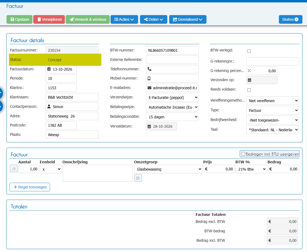Click the envelope icon in E-mailadres field

(149, 88)
